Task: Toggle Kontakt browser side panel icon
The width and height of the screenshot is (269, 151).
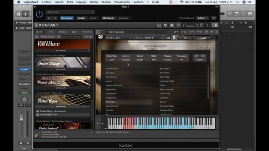Action: tap(215, 25)
